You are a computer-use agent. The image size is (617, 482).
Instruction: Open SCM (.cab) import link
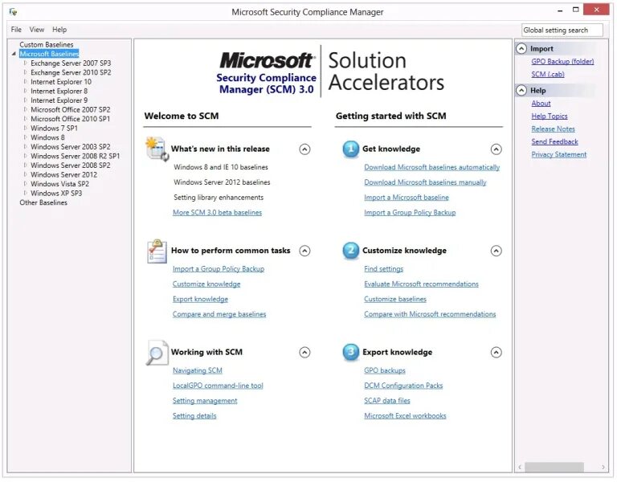pos(548,75)
